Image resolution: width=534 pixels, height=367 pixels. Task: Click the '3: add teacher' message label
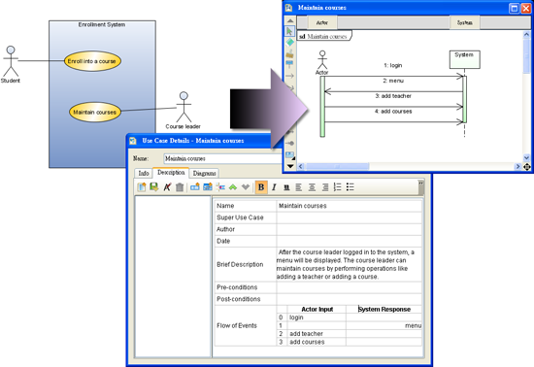click(393, 96)
